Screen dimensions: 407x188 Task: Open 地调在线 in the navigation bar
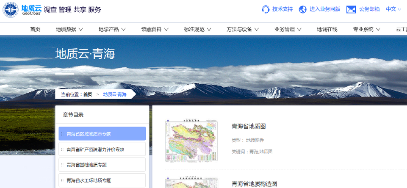pyautogui.click(x=327, y=29)
